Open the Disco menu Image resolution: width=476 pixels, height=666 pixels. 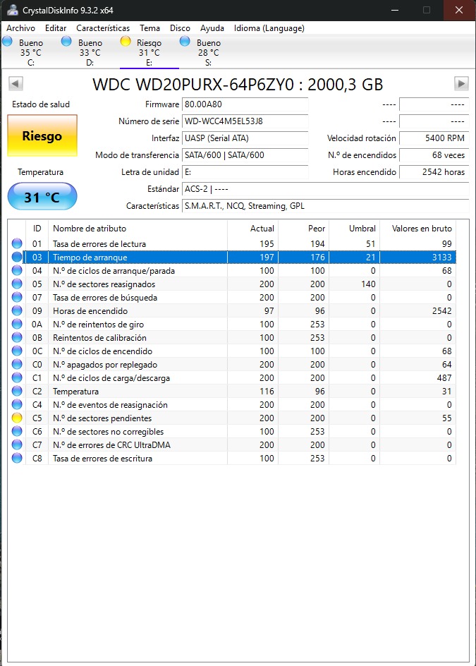tap(180, 28)
